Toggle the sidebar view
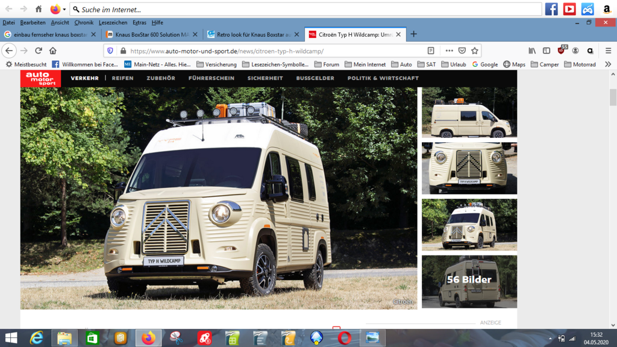This screenshot has height=347, width=617. 546,51
